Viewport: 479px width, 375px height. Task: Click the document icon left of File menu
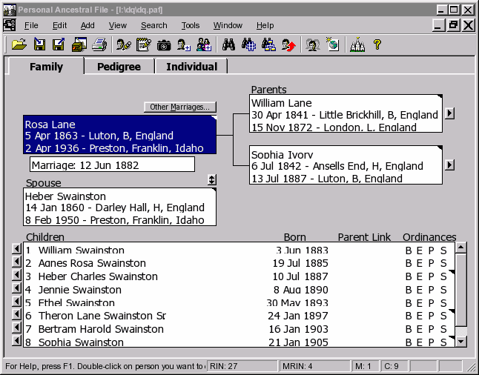click(x=9, y=25)
